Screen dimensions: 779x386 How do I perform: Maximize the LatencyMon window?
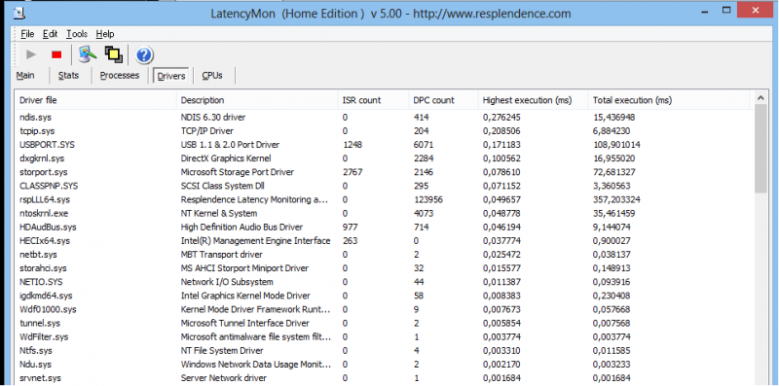tap(726, 10)
